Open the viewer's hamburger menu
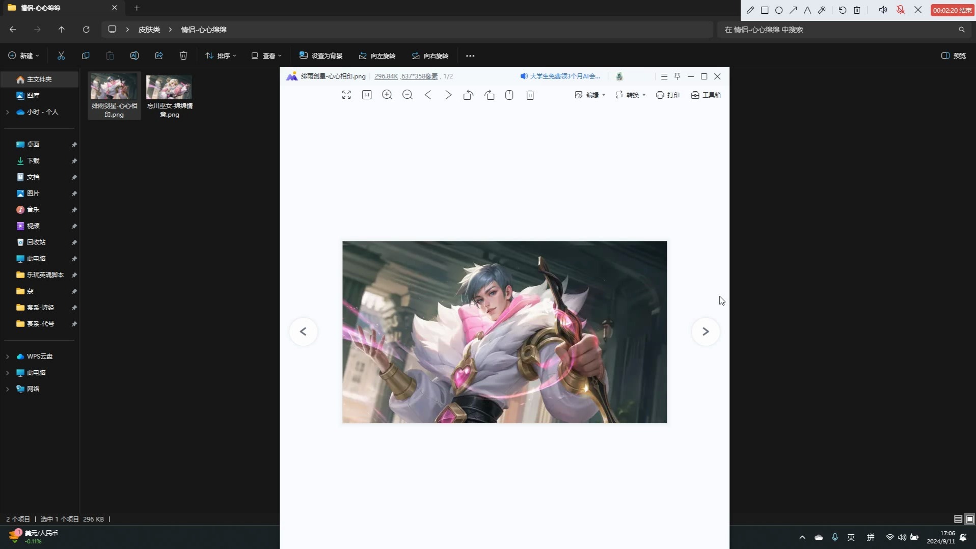 pos(664,76)
